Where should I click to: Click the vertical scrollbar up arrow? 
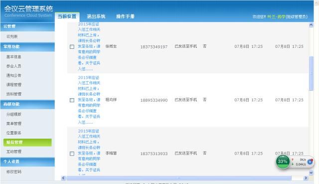click(311, 25)
